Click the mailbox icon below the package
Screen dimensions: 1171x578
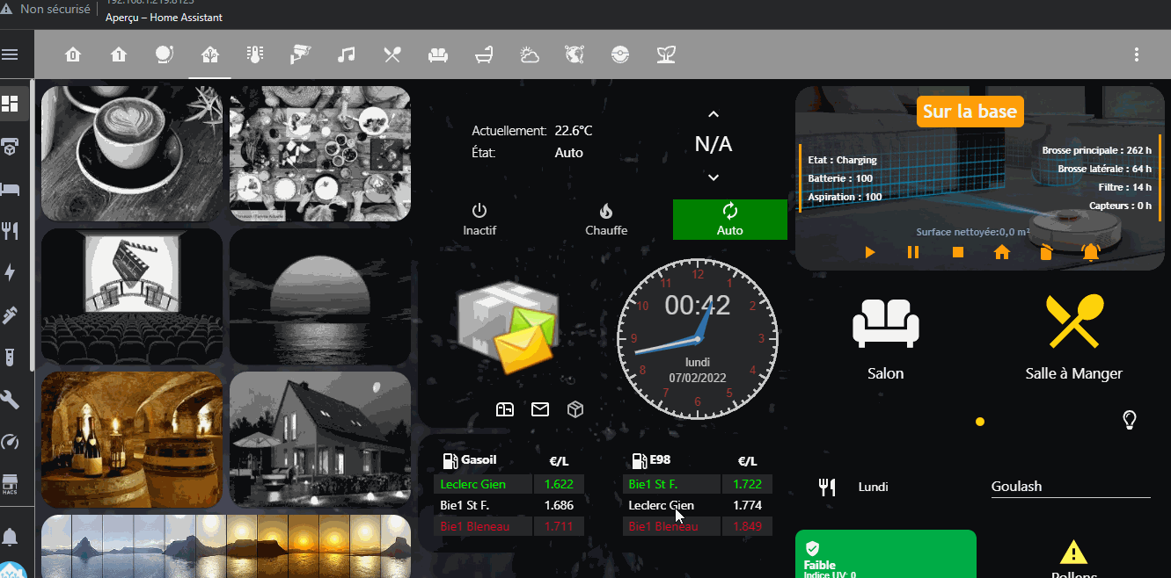click(x=504, y=409)
